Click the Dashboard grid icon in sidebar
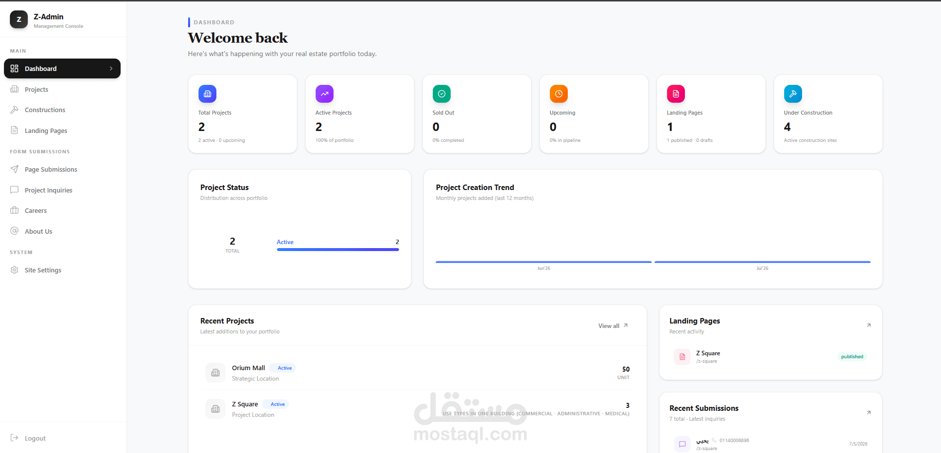The image size is (941, 453). coord(14,68)
